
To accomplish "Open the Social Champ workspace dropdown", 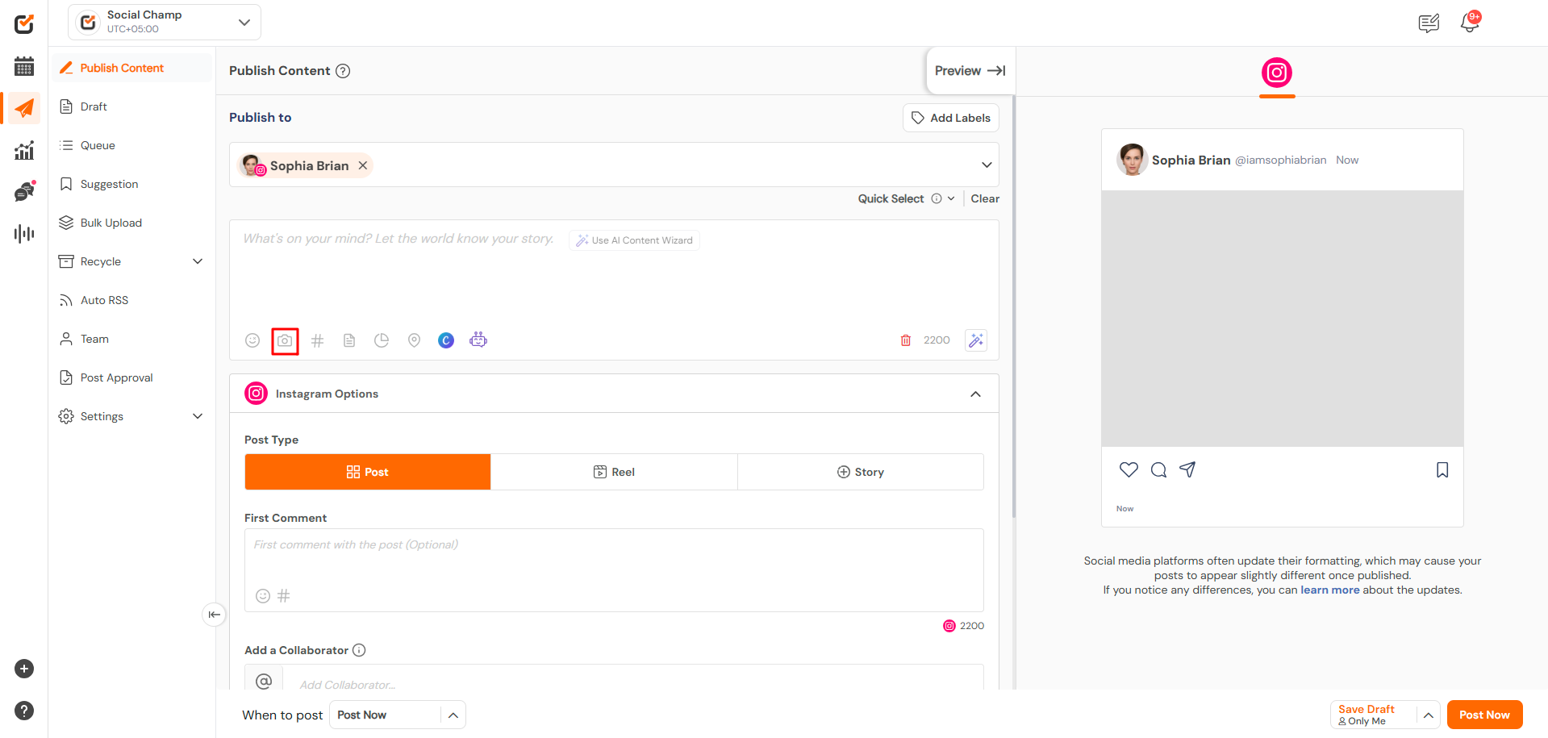I will pyautogui.click(x=165, y=22).
